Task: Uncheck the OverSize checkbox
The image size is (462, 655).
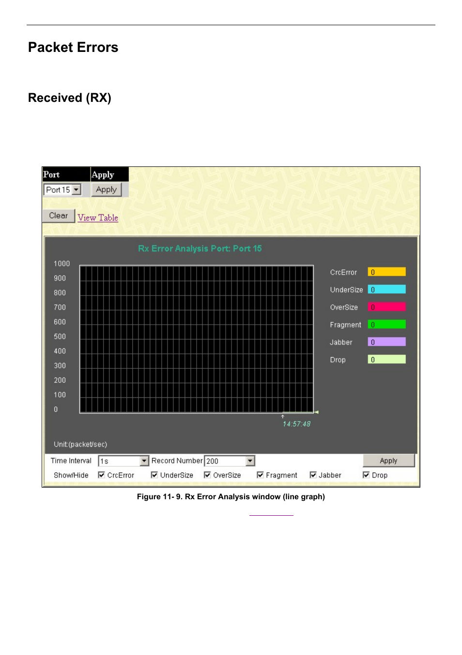Action: pos(207,475)
